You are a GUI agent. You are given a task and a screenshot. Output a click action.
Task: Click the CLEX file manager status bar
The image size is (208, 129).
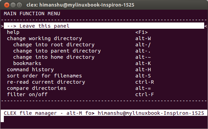[x=104, y=113]
